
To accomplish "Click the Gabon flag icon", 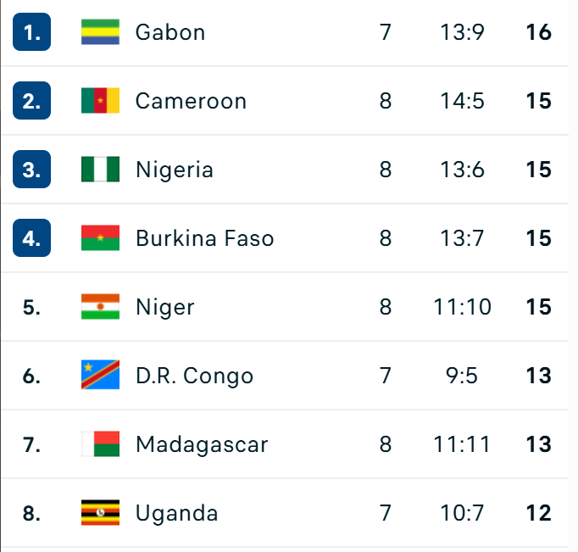I will 100,32.
